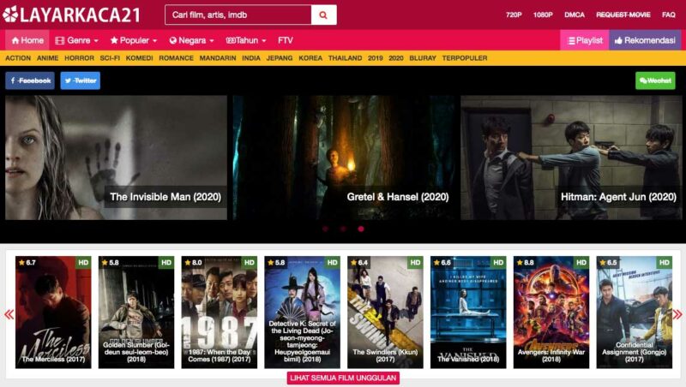Open 1987: When the Day Comes poster

pyautogui.click(x=220, y=312)
